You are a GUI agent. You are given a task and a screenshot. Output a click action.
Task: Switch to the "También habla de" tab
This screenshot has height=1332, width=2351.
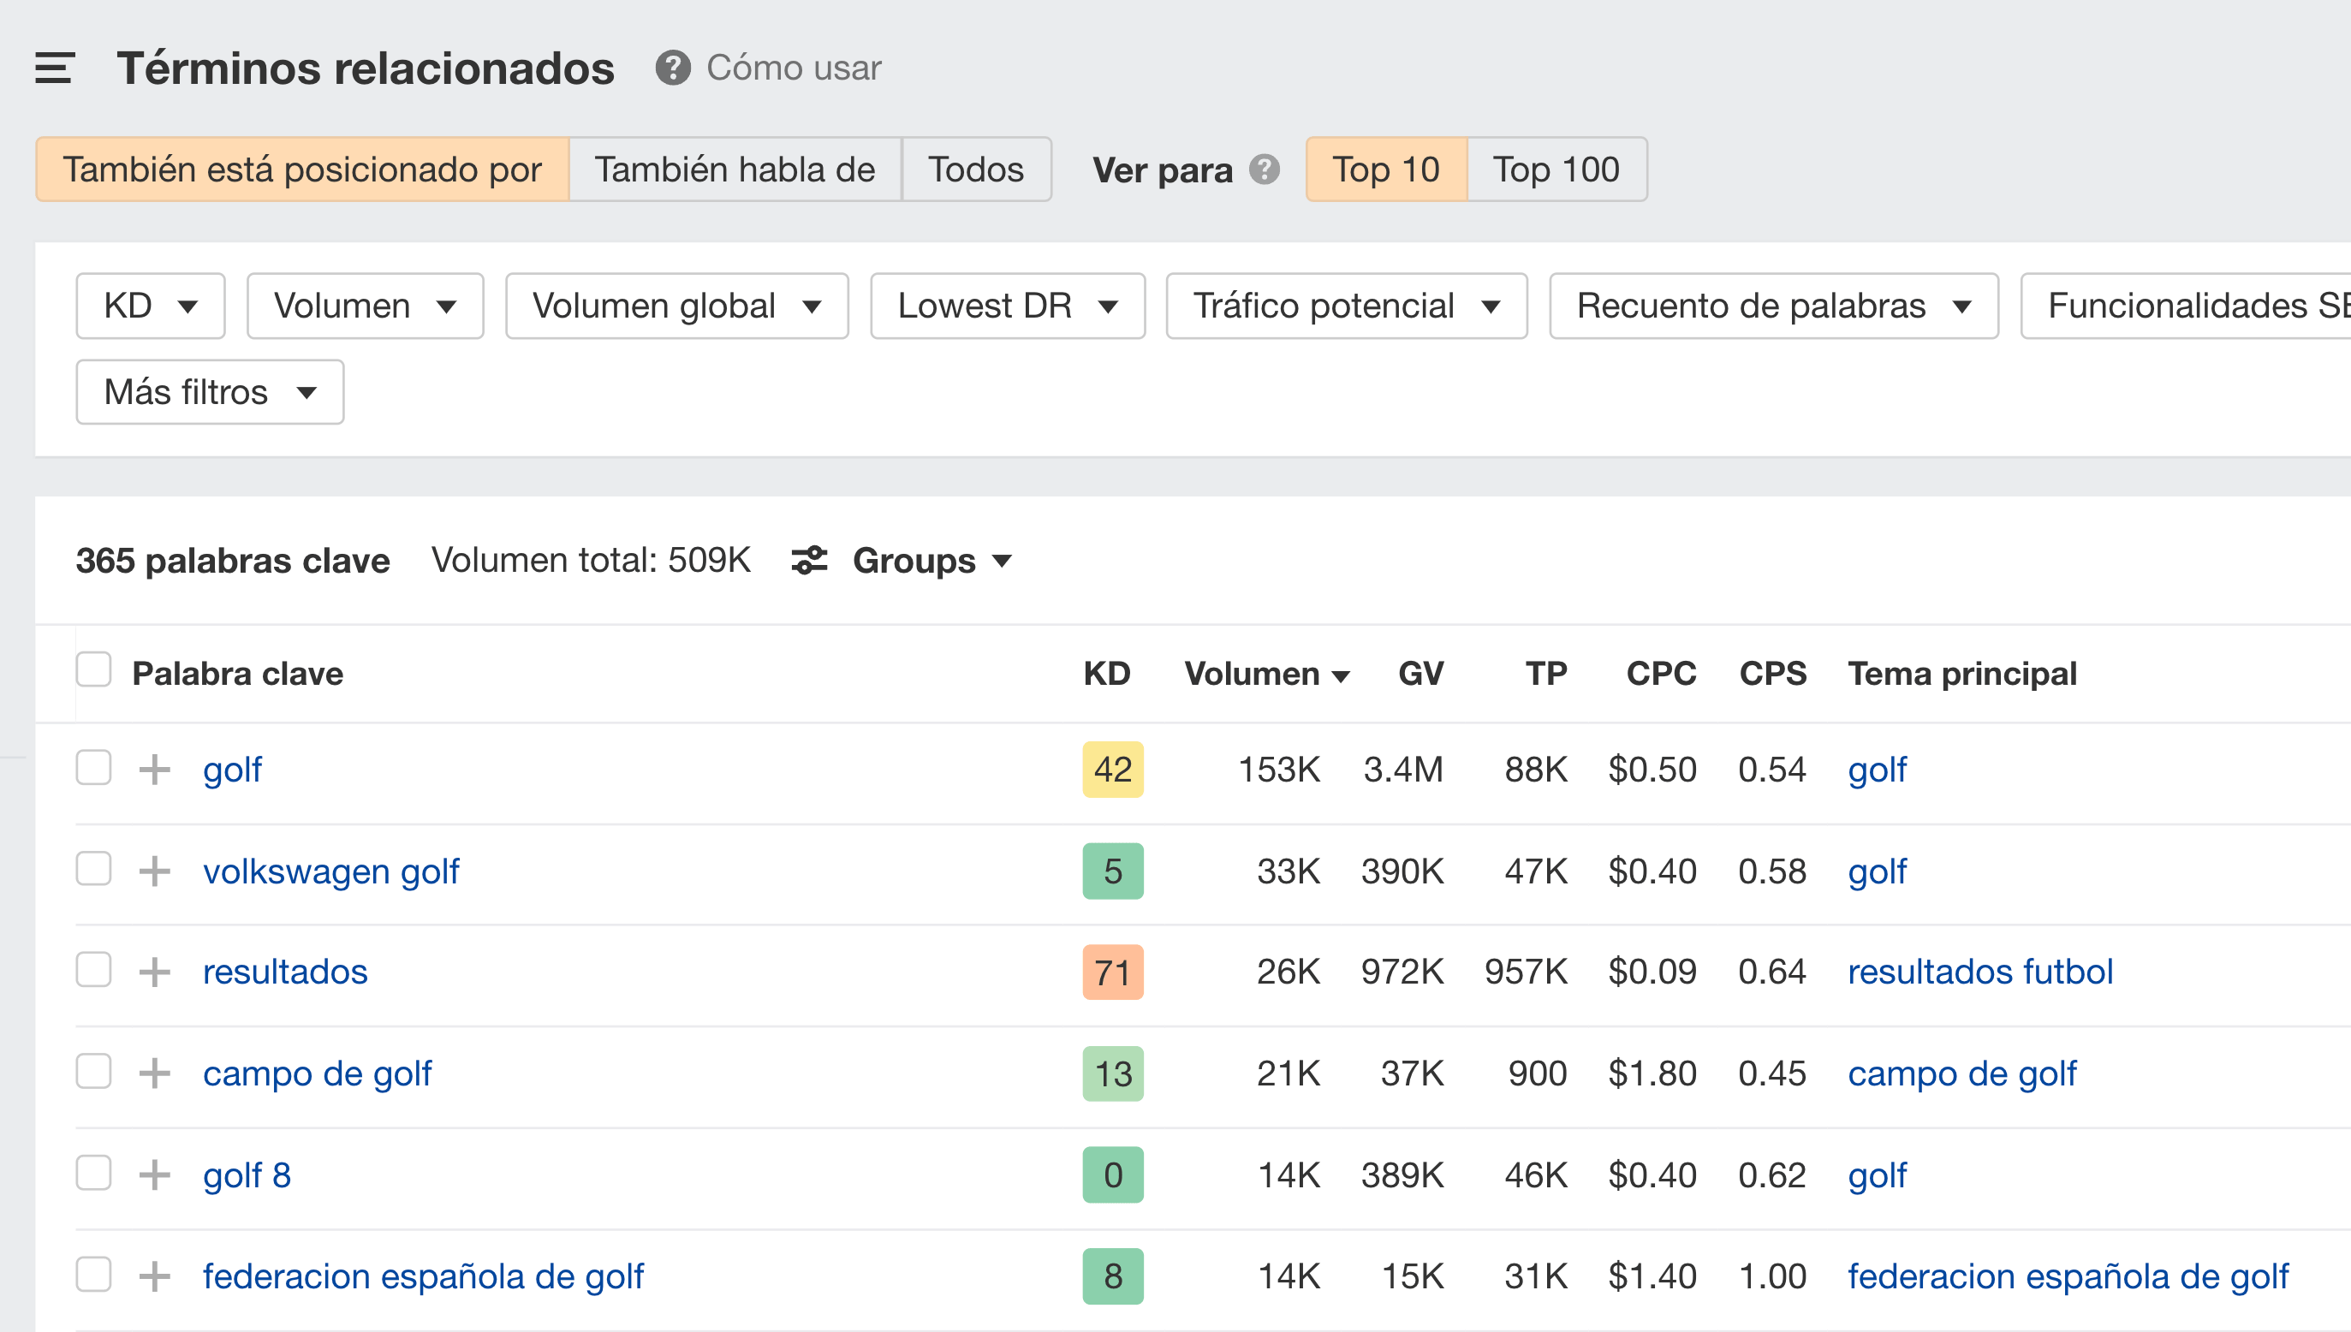[735, 169]
